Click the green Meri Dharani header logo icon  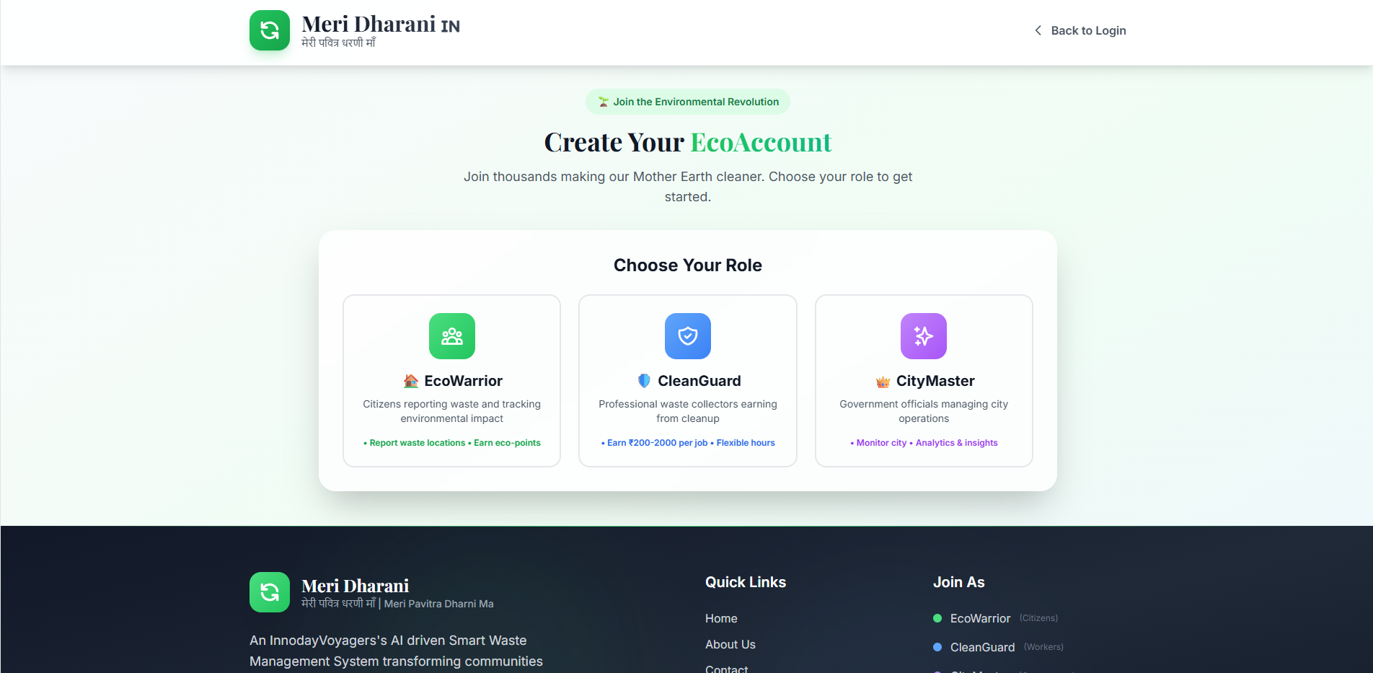270,30
